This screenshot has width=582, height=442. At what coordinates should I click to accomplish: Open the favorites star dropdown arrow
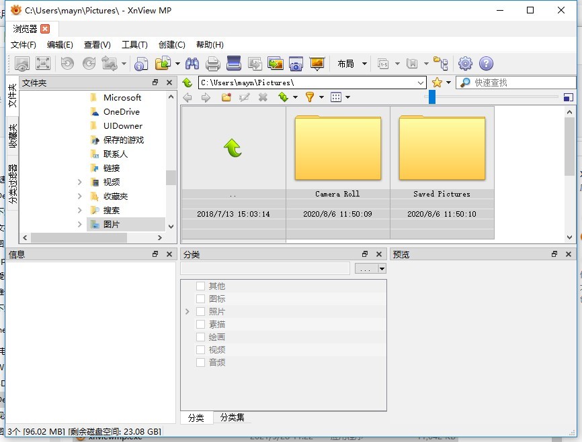click(x=448, y=82)
